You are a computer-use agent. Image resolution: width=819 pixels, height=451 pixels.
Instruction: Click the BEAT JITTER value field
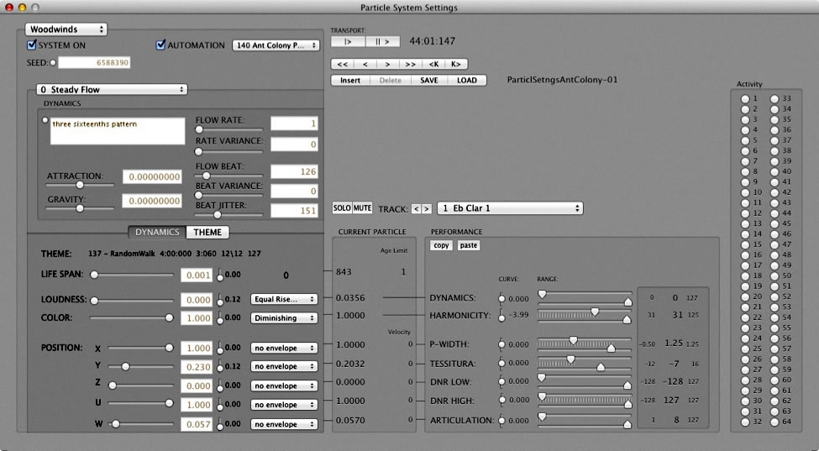pos(294,210)
